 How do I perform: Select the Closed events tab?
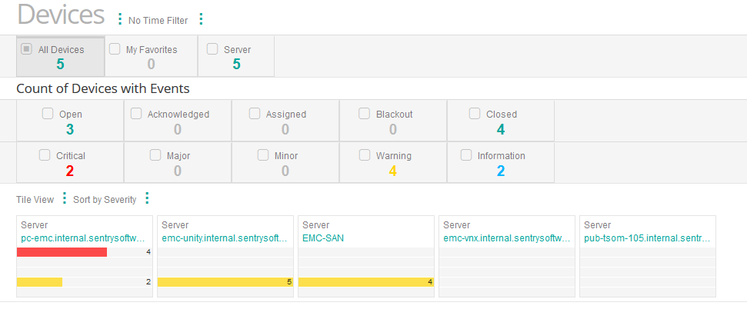[500, 121]
